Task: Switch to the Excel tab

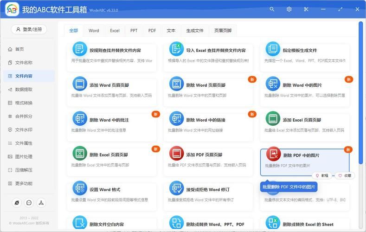Action: point(115,31)
